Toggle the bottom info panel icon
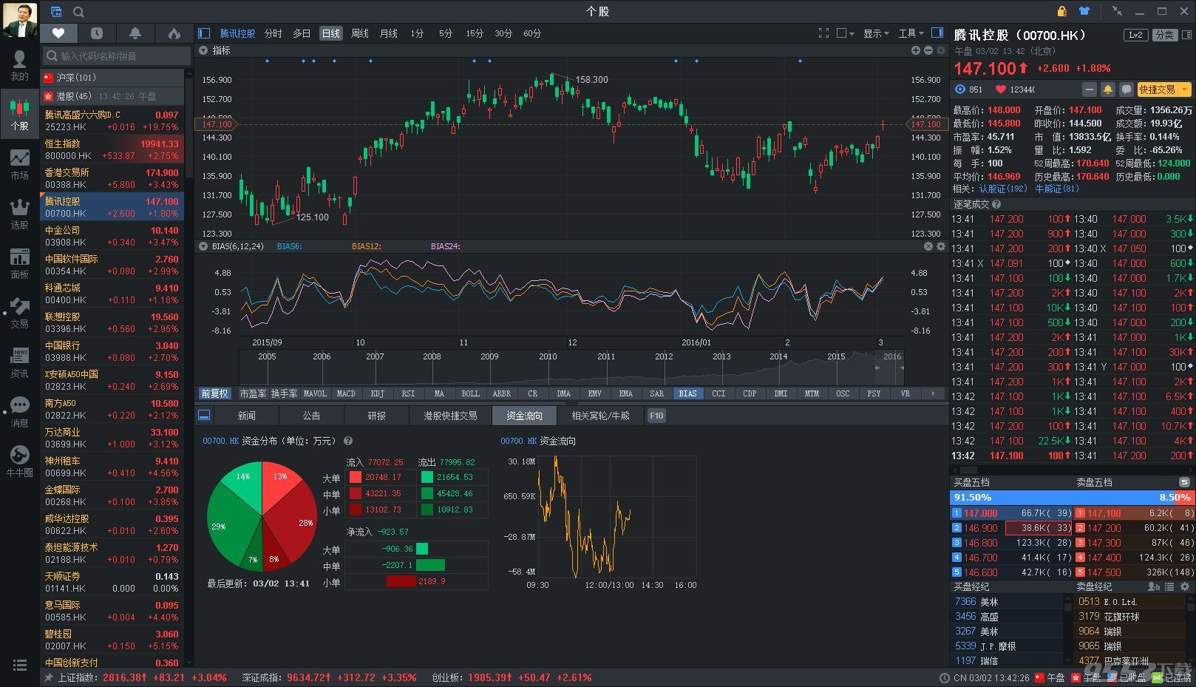Screen dimensions: 1196x687 204,415
